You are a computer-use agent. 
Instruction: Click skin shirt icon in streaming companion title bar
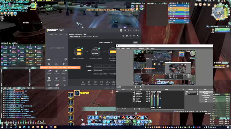tap(128, 30)
